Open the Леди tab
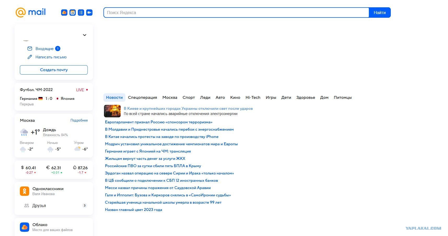The height and width of the screenshot is (236, 448). (205, 98)
